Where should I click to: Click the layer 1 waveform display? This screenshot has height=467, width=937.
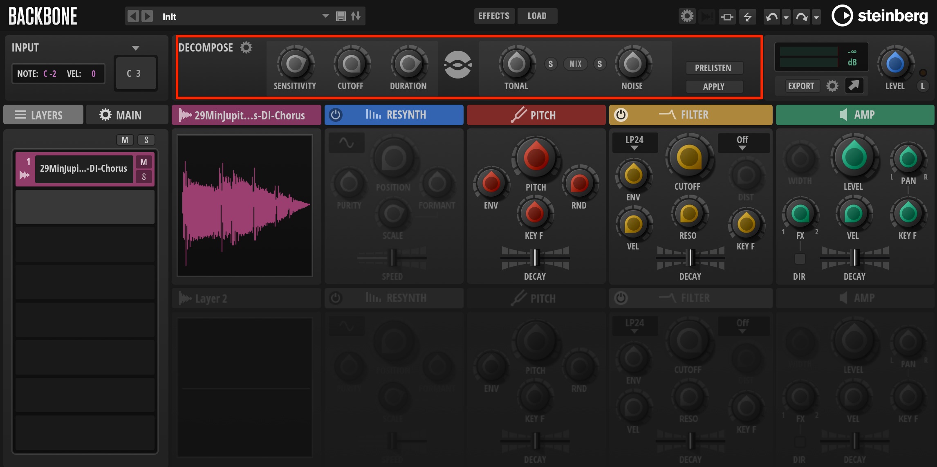click(245, 206)
